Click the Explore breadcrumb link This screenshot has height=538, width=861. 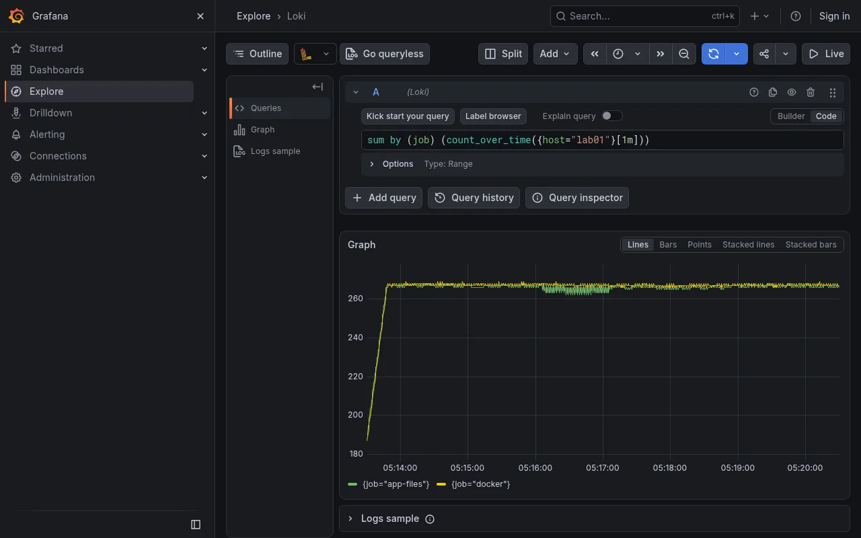(x=254, y=16)
